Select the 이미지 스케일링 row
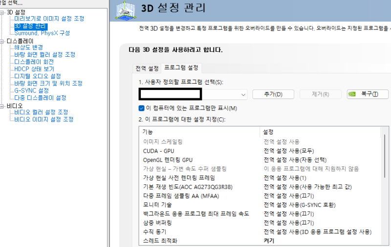Screen dimensions: 391x247 (260, 142)
